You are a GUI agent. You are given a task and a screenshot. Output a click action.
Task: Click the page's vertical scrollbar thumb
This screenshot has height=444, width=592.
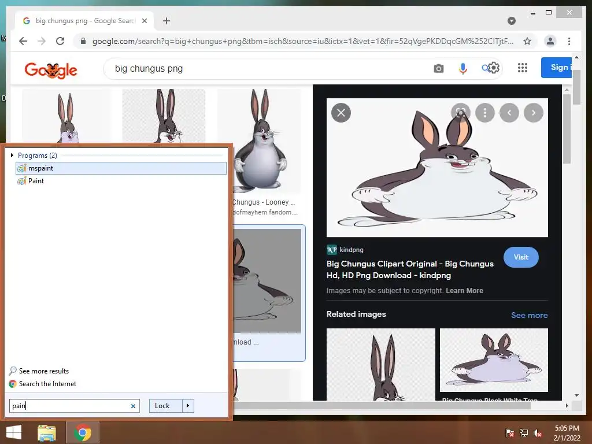click(576, 86)
